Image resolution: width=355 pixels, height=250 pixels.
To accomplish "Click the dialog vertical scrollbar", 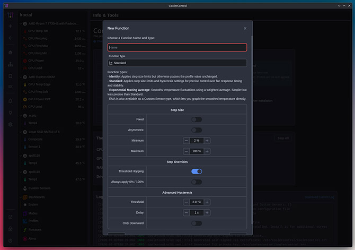I will coord(252,130).
